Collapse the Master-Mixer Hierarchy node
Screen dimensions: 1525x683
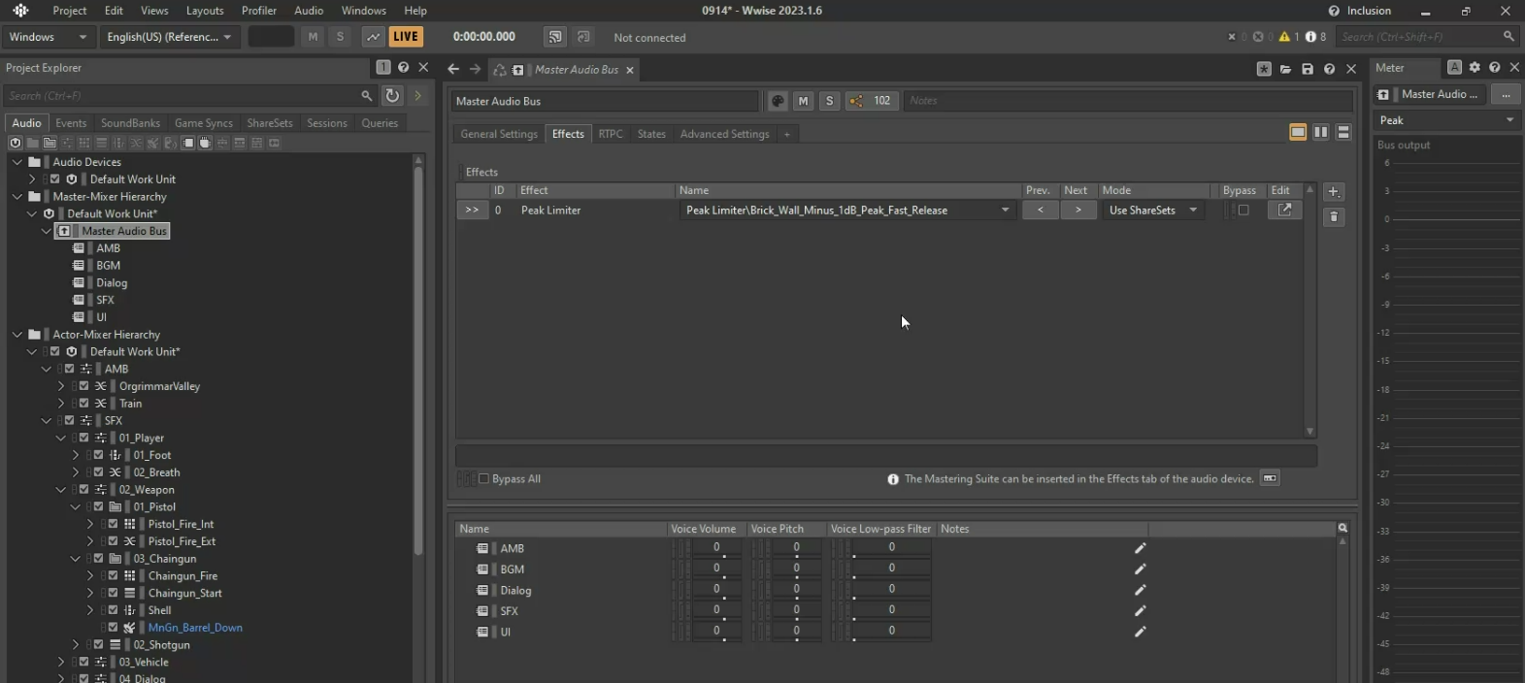[17, 196]
